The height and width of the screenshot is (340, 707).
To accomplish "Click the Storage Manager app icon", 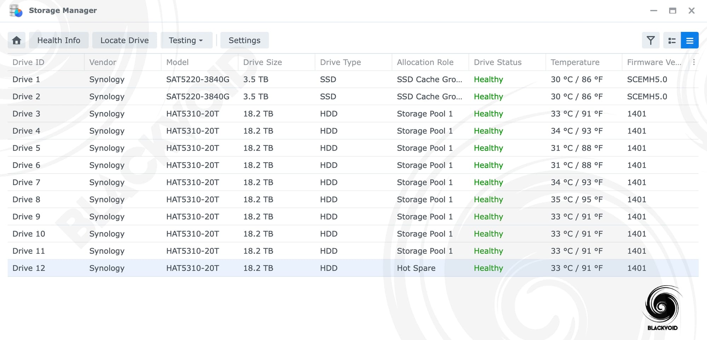I will coord(16,11).
